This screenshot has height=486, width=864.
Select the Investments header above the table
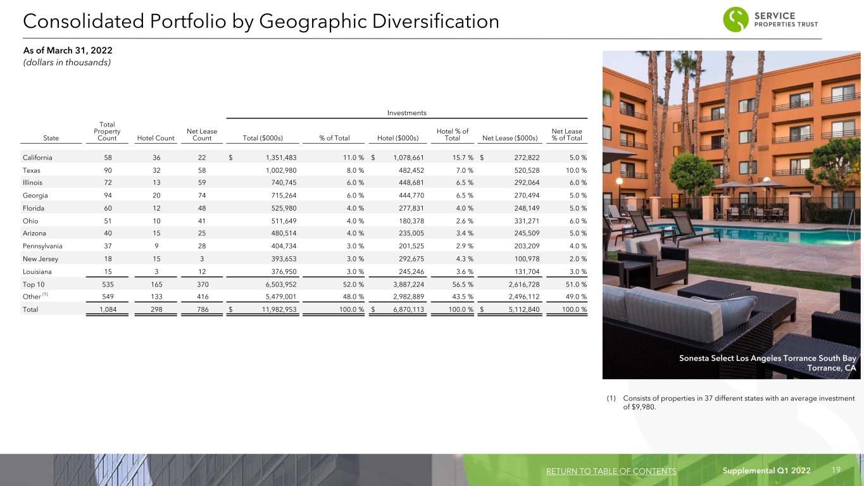coord(407,113)
